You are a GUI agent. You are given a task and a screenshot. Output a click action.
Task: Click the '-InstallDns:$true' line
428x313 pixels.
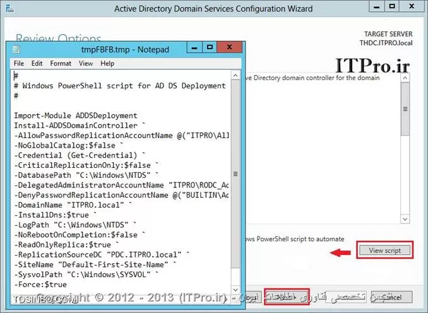56,215
